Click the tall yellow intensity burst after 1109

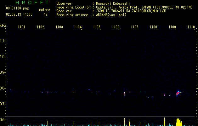pos(179,122)
